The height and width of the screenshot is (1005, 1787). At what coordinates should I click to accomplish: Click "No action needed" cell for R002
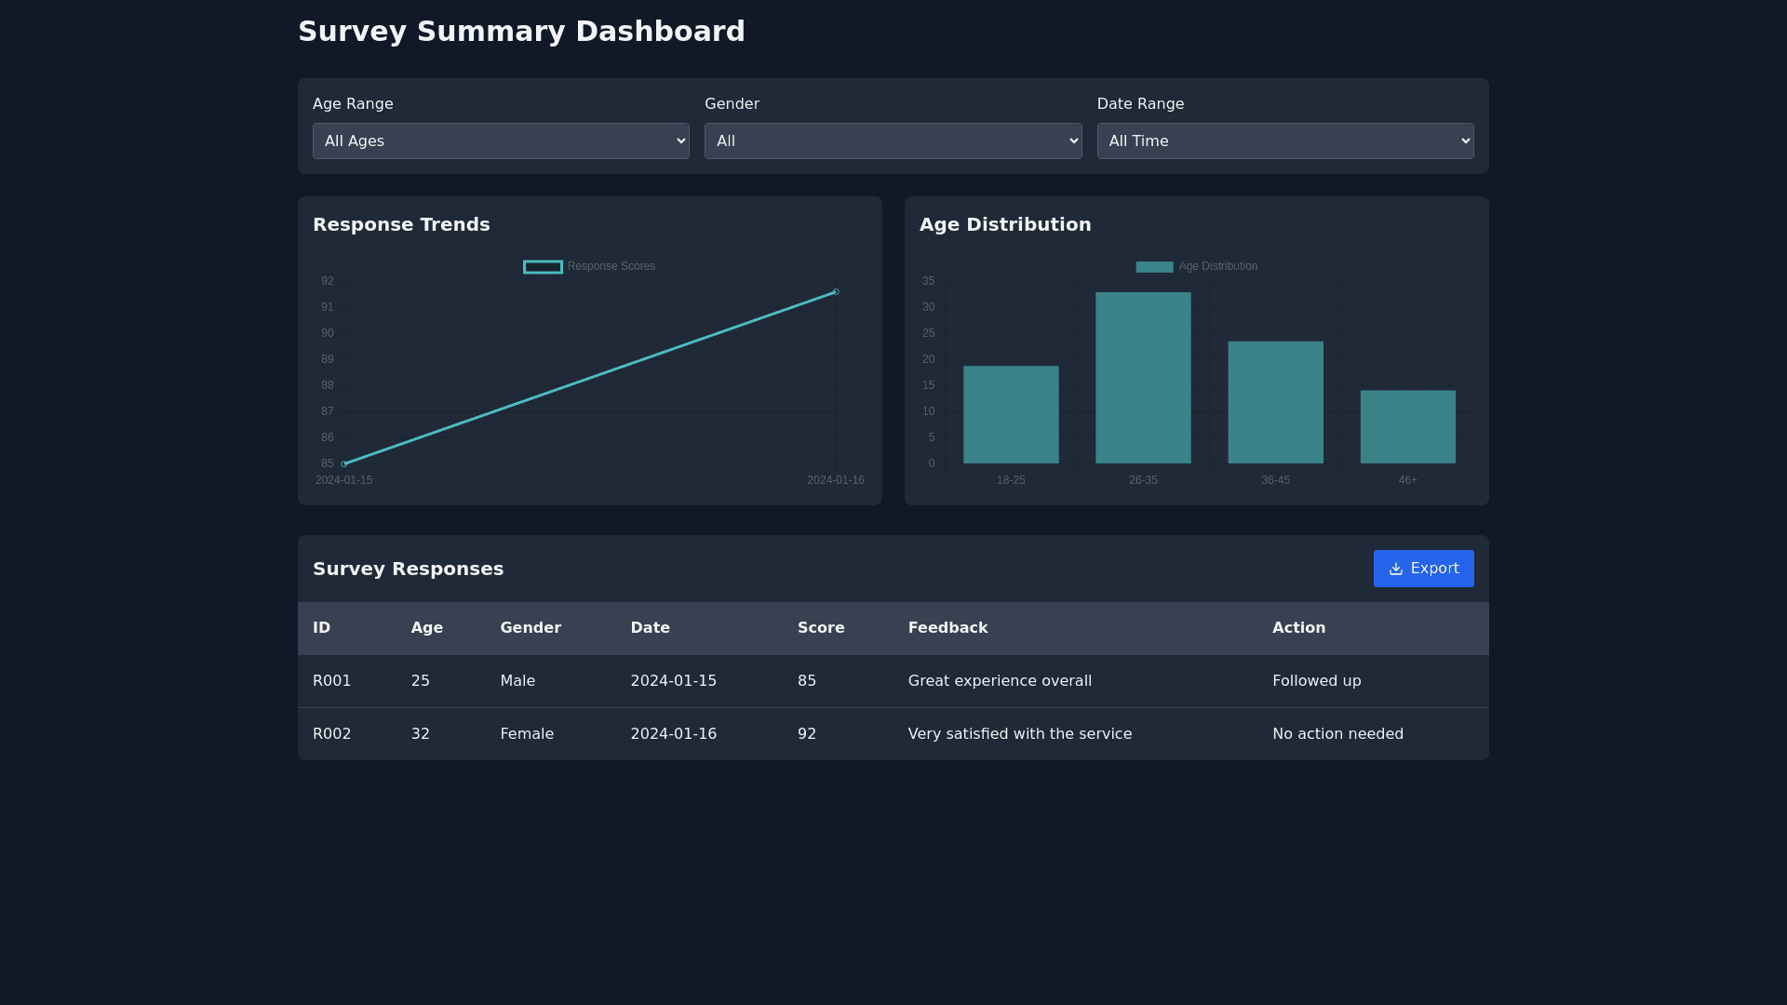click(1337, 734)
